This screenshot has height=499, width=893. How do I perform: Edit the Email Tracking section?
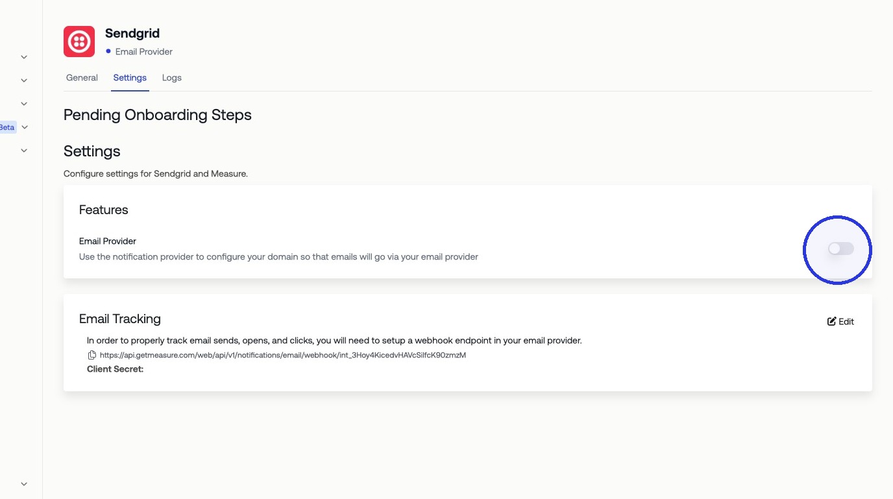click(x=840, y=321)
